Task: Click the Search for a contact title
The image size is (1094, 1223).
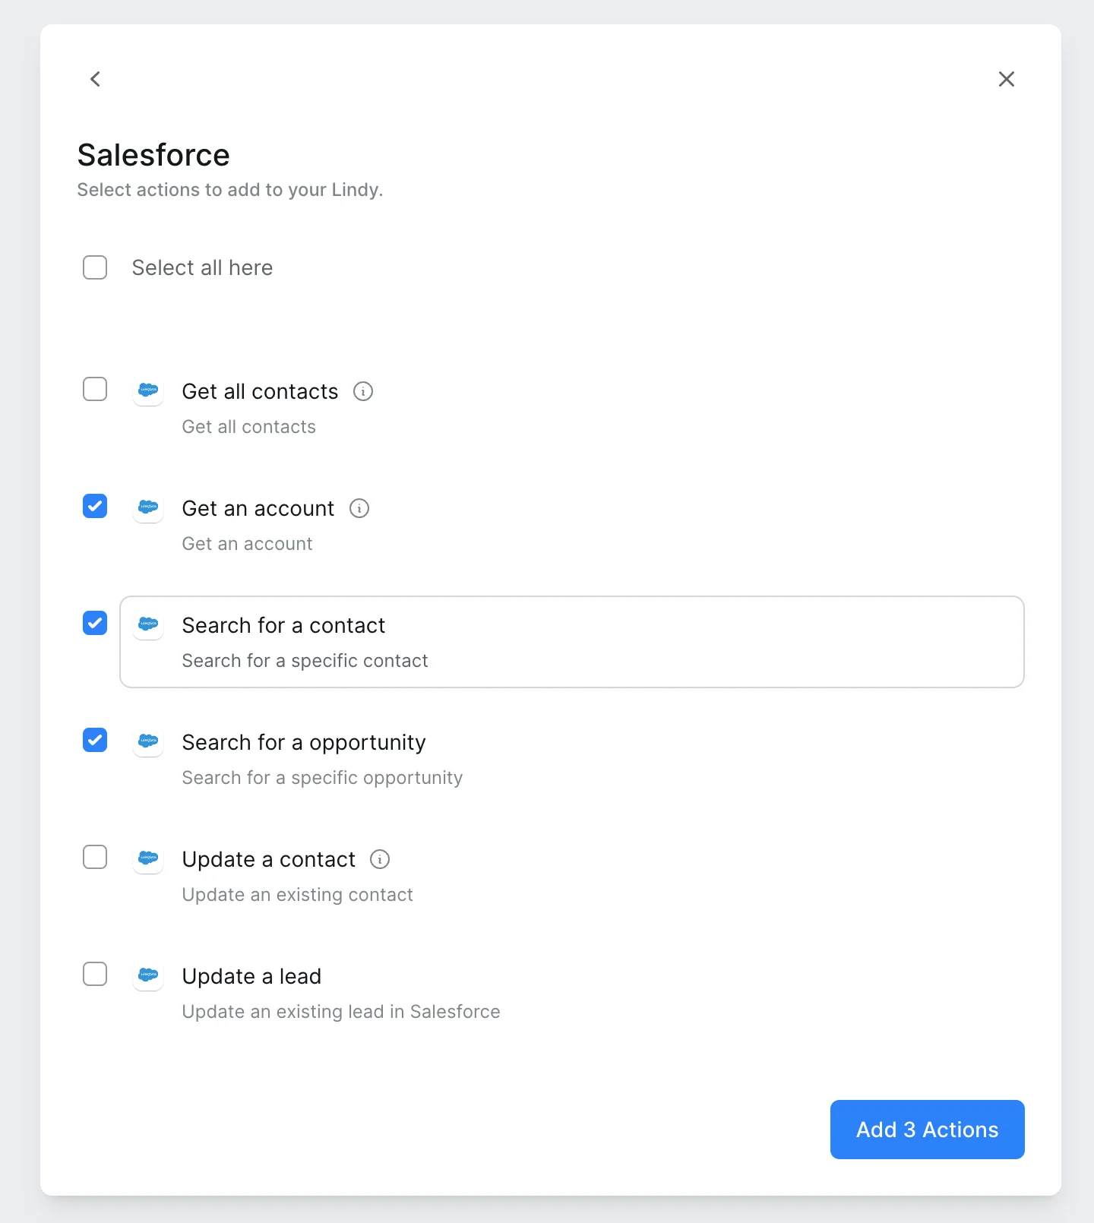Action: (x=283, y=625)
